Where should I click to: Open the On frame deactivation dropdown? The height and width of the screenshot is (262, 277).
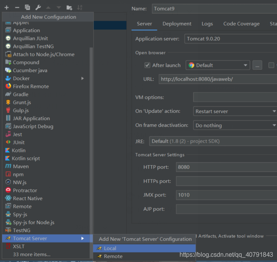pos(235,125)
